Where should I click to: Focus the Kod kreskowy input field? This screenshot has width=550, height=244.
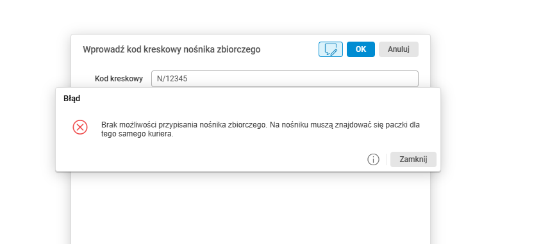(x=285, y=79)
